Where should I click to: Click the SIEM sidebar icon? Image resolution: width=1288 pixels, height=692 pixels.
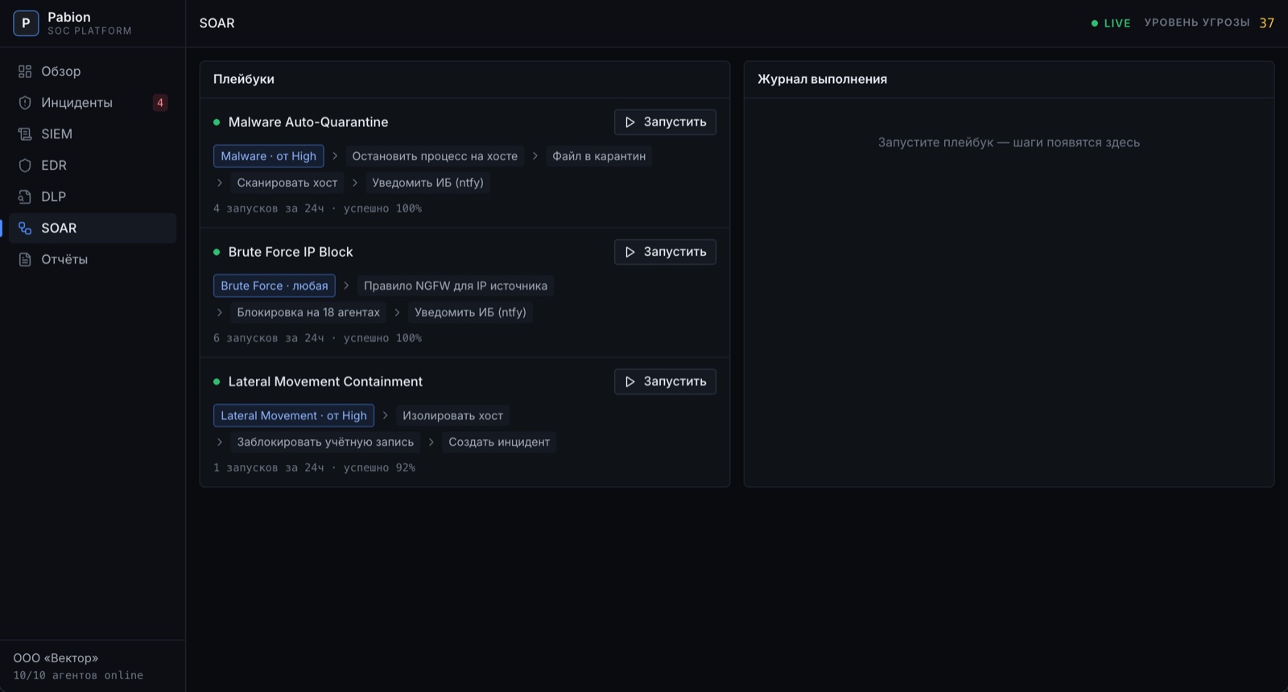click(x=25, y=134)
